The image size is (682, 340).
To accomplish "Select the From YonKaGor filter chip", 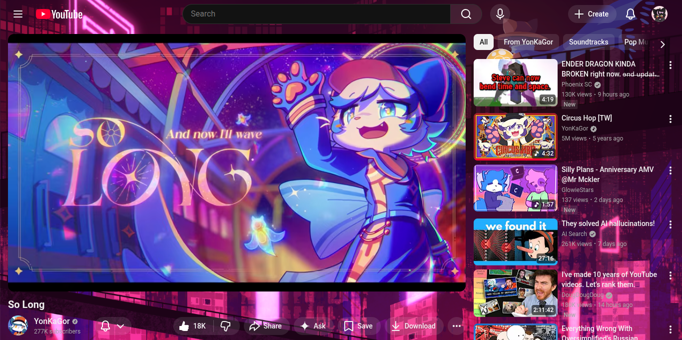I will (x=528, y=42).
